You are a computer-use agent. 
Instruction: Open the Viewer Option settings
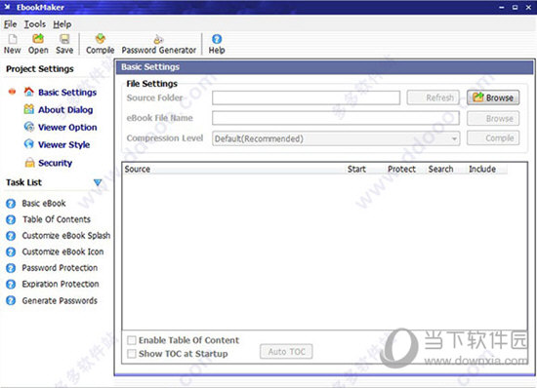click(67, 127)
